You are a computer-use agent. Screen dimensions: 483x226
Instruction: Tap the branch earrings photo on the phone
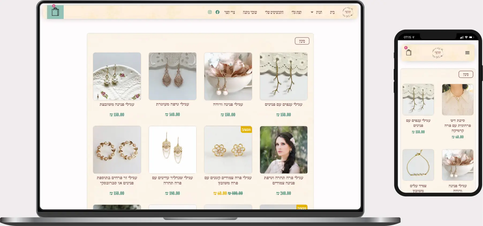(418, 100)
